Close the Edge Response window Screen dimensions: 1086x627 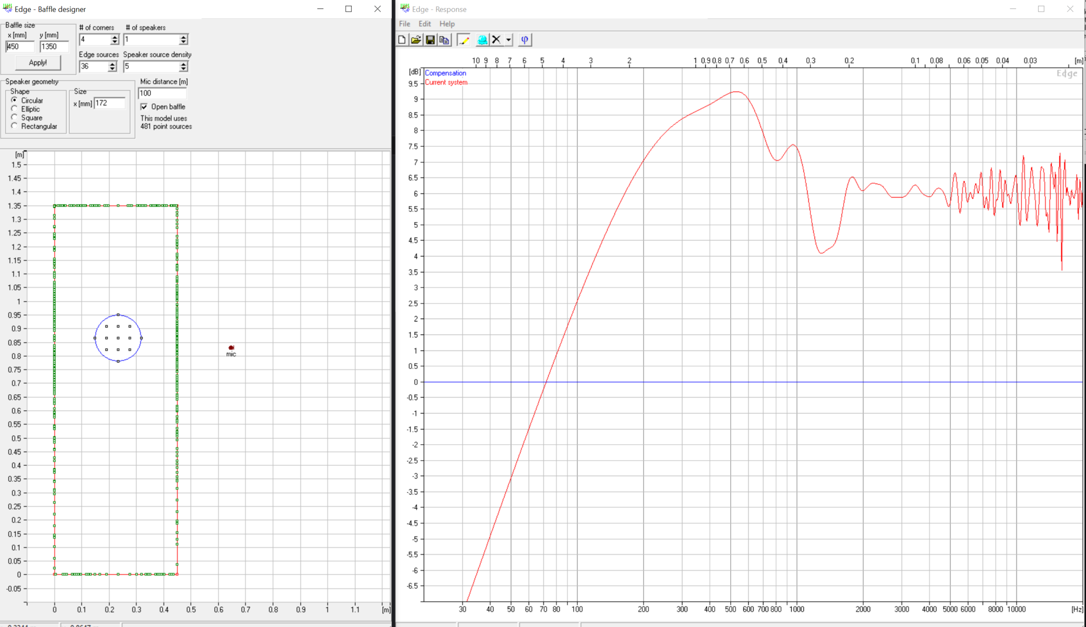(x=1070, y=9)
